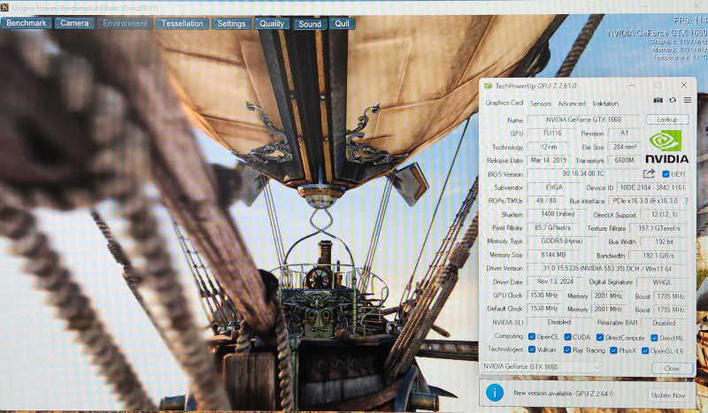Click the Bus Width 192 bit field
Screen dimensions: 708x413
coord(664,242)
